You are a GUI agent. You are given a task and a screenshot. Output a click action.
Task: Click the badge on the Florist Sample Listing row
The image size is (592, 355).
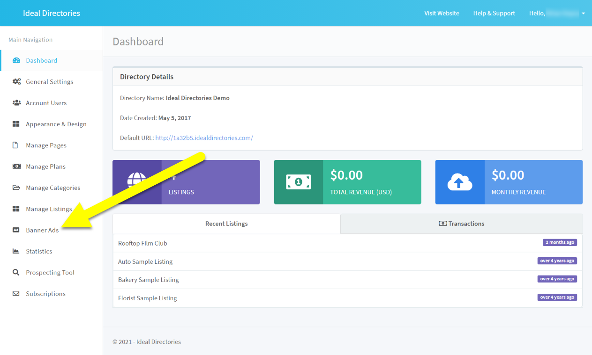pos(557,297)
